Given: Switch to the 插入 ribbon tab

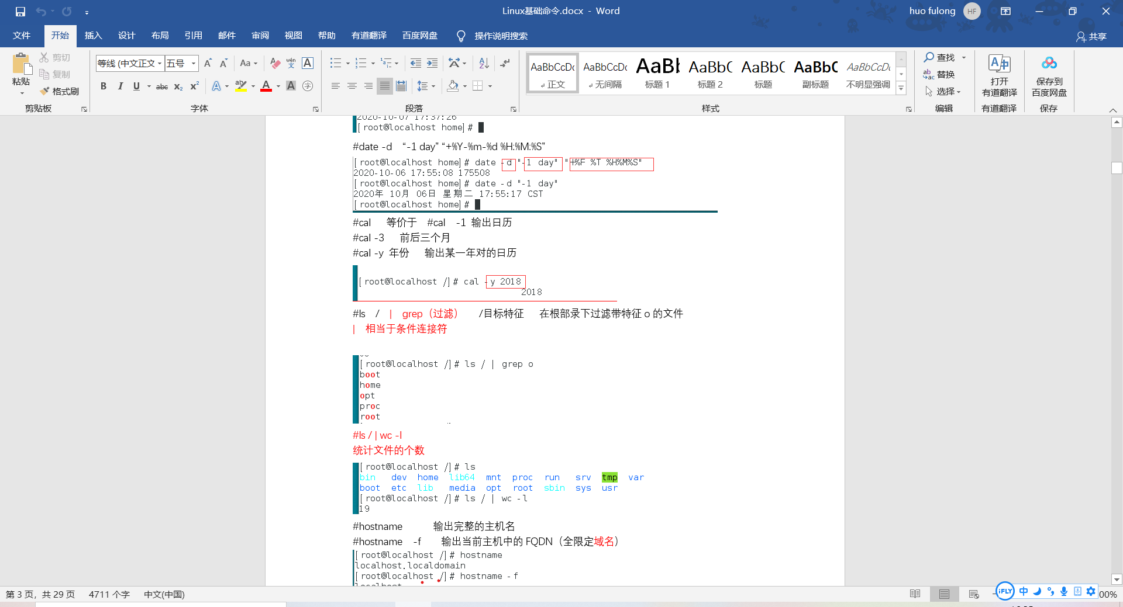Looking at the screenshot, I should 93,36.
